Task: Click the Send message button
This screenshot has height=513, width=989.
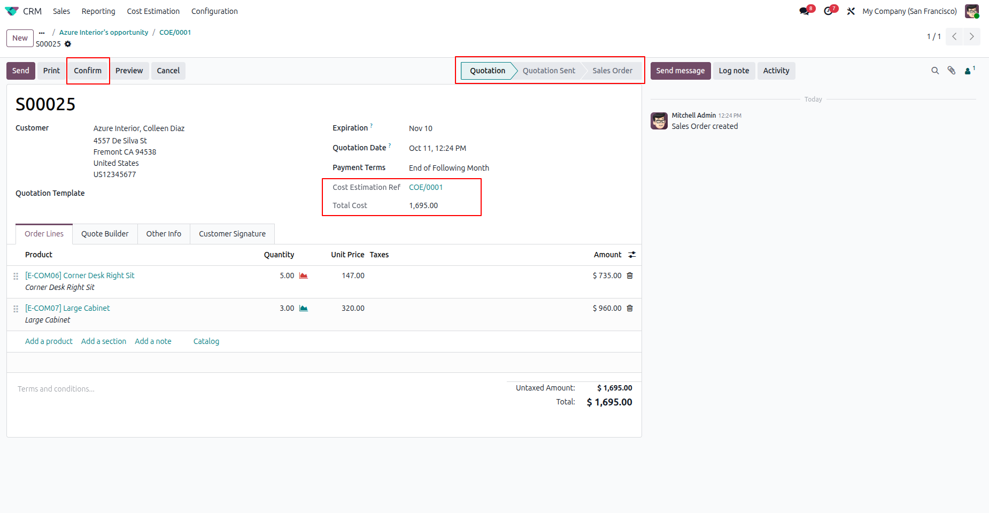Action: pos(681,71)
